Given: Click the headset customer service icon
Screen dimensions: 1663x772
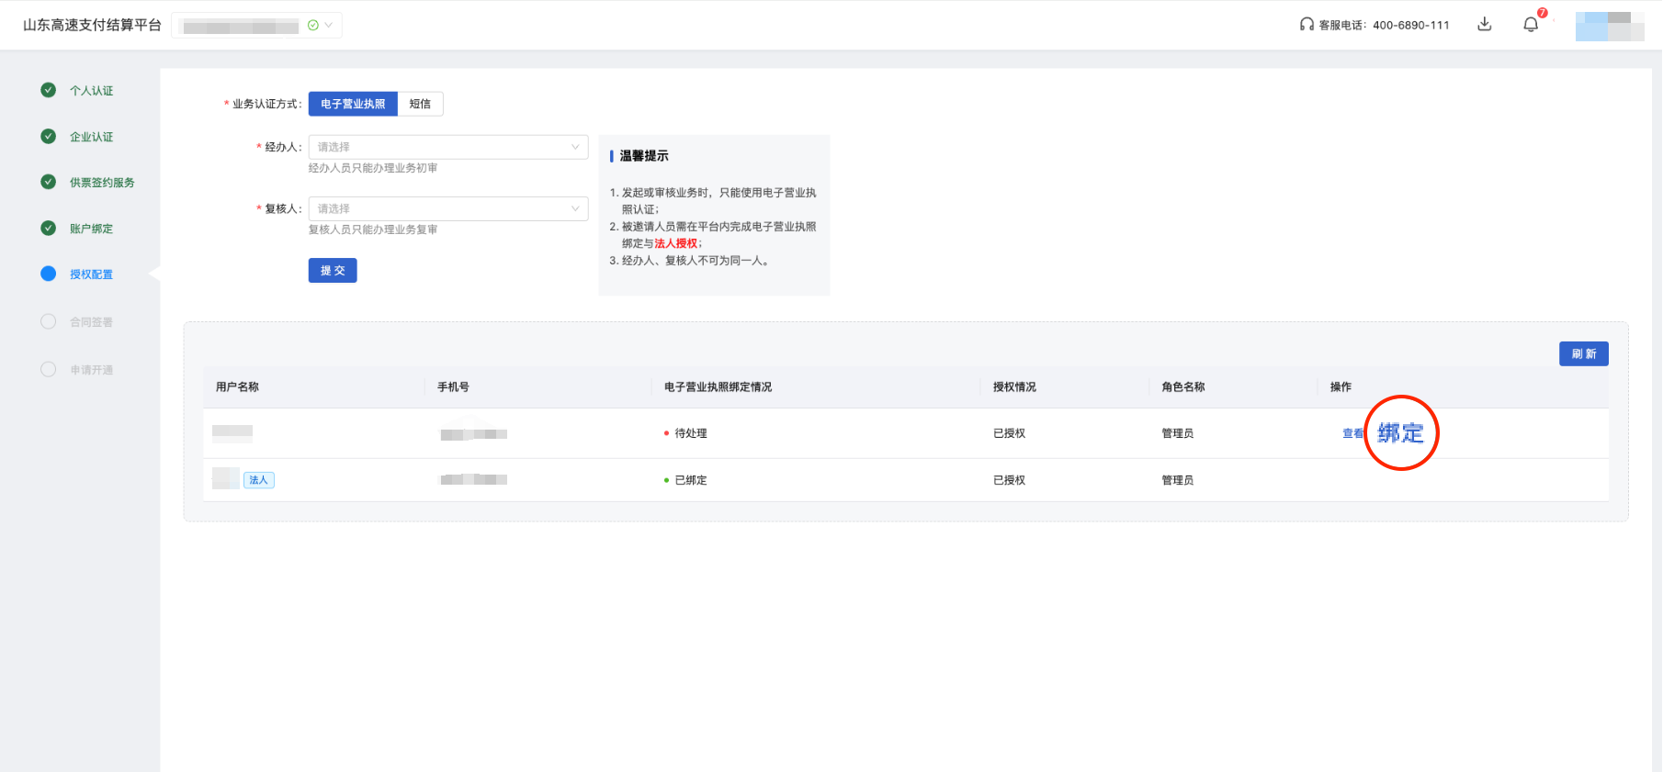Looking at the screenshot, I should pyautogui.click(x=1306, y=25).
